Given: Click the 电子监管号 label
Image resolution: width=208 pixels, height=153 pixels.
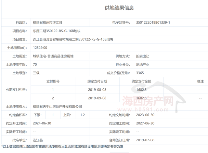Looking at the screenshot, I should (x=121, y=22).
